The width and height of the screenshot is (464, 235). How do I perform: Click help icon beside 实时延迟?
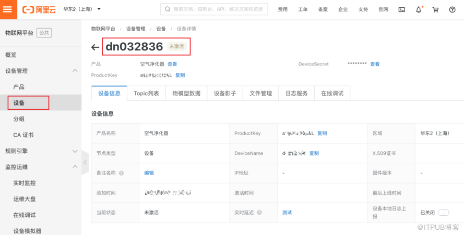click(259, 213)
